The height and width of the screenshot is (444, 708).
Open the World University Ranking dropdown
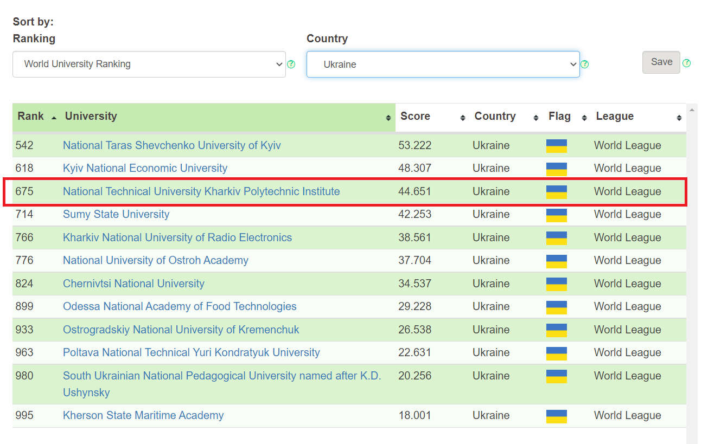[x=149, y=64]
